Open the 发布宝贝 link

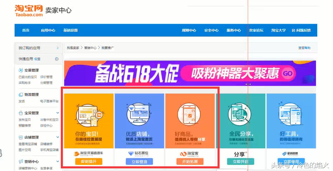click(25, 120)
